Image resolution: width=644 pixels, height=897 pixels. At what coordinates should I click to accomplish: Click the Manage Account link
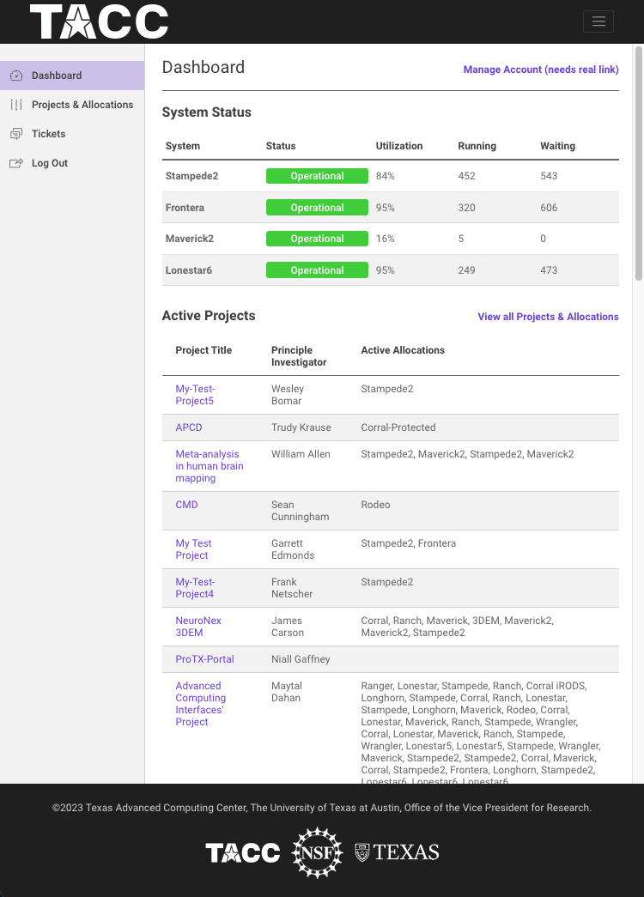(541, 70)
